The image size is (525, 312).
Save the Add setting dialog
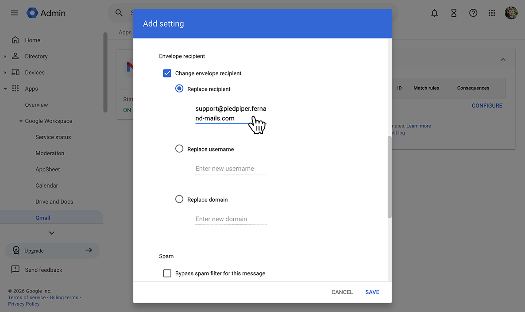tap(372, 292)
